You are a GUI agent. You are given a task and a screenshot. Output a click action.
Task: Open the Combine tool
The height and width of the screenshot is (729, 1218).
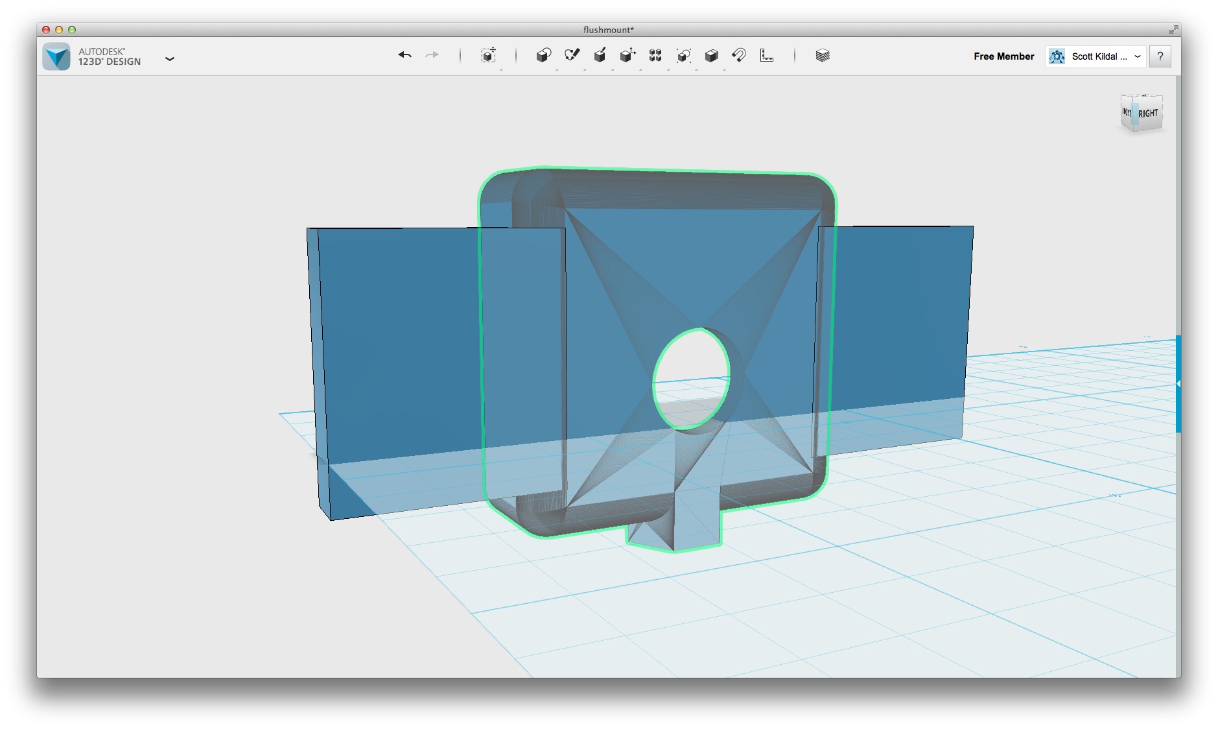click(711, 56)
